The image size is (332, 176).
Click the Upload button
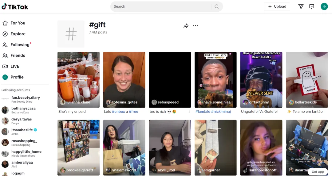pyautogui.click(x=277, y=6)
